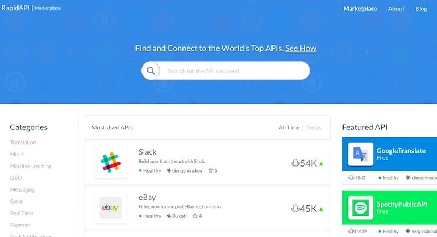
Task: Click the eBay 45K usage count icon
Action: (x=294, y=209)
